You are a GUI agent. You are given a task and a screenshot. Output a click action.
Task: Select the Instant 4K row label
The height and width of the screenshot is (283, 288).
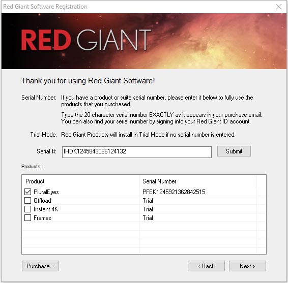(x=46, y=209)
